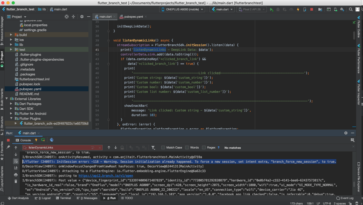Viewport: 363px width, 205px height.
Task: Stop the app from the top toolbar
Action: (x=312, y=9)
